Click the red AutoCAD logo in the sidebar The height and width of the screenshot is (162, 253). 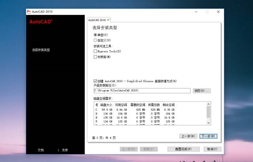pyautogui.click(x=41, y=22)
